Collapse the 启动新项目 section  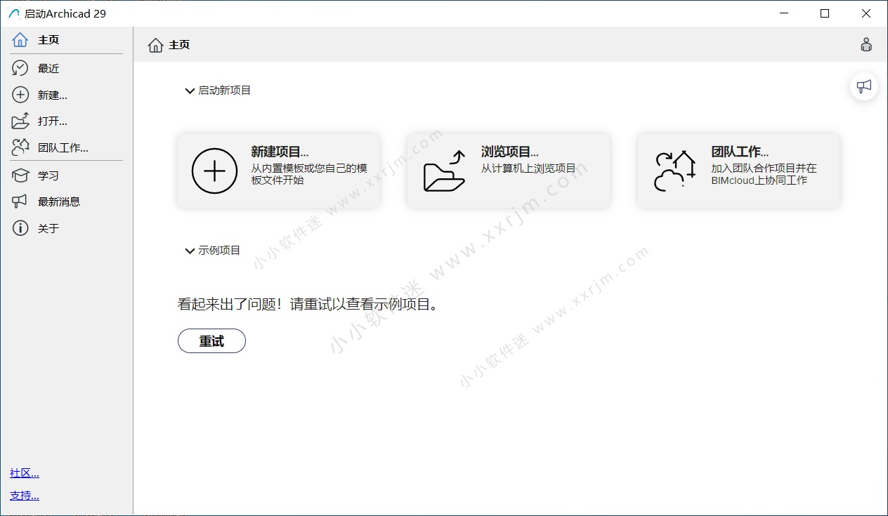tap(190, 91)
